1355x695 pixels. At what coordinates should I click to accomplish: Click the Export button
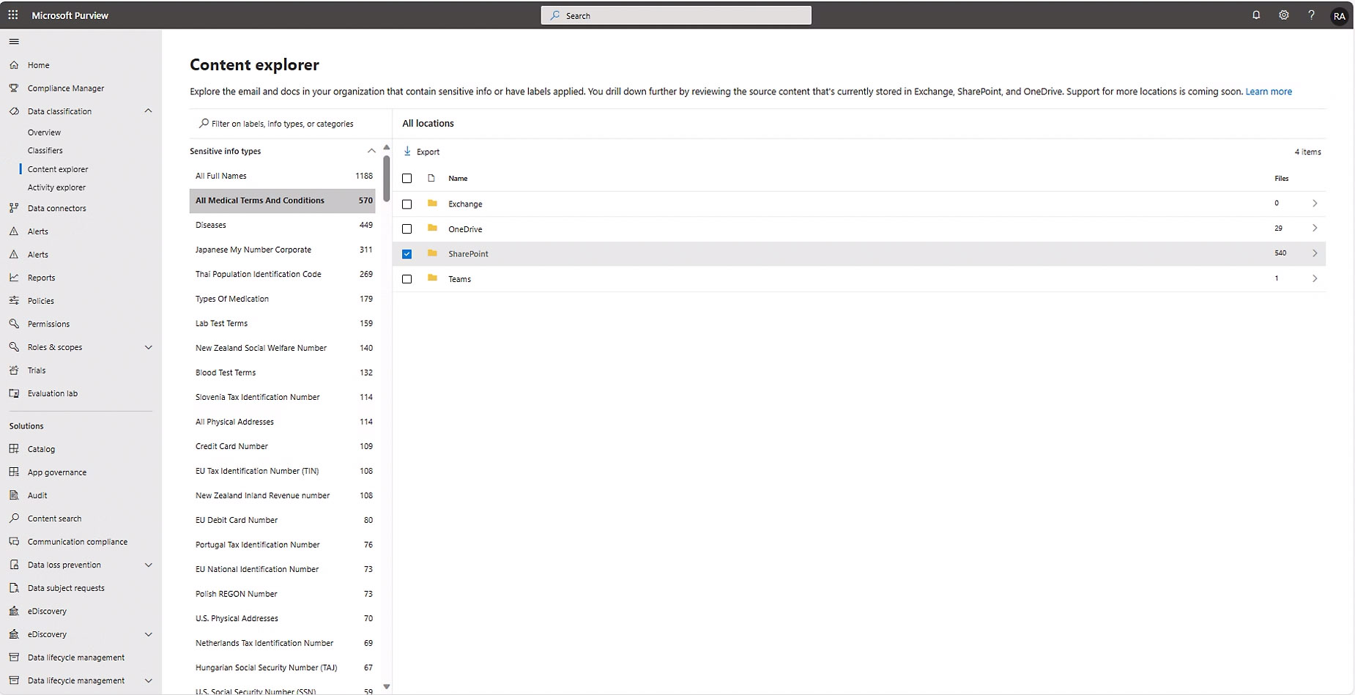pyautogui.click(x=422, y=152)
